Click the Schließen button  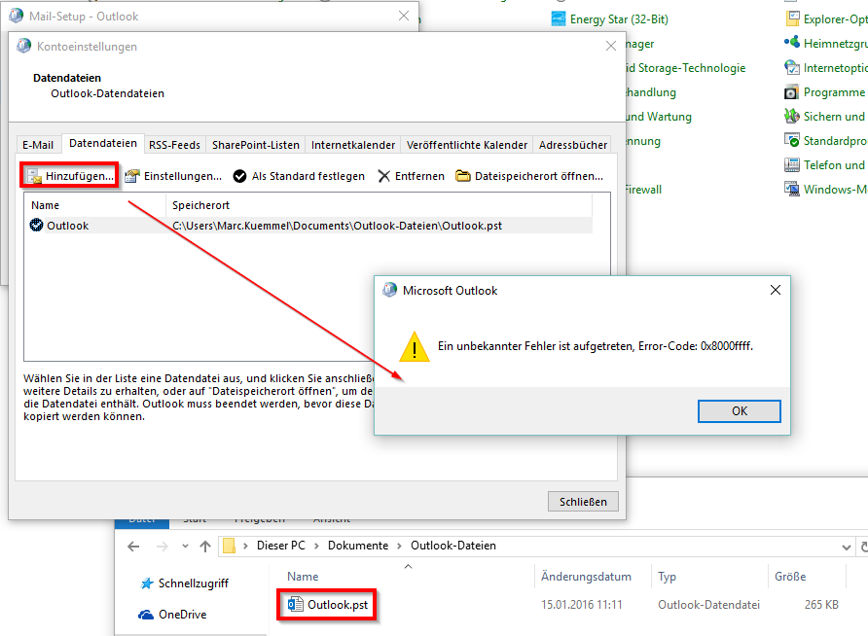(583, 502)
